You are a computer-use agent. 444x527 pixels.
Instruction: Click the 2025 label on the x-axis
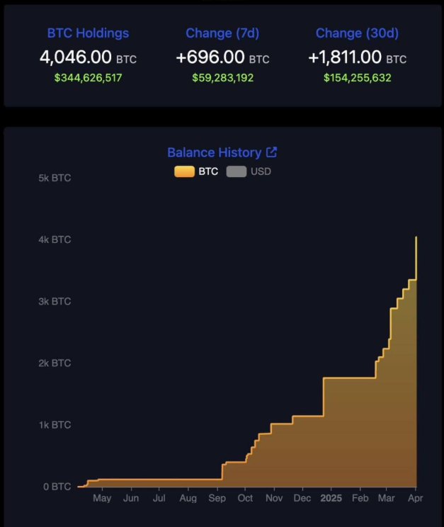pos(331,499)
